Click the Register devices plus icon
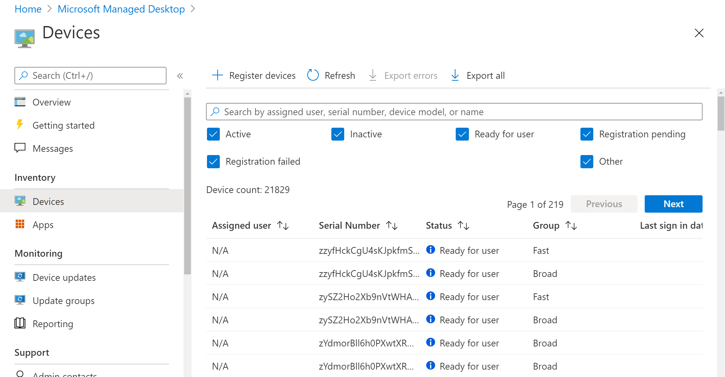The height and width of the screenshot is (377, 725). coord(218,75)
